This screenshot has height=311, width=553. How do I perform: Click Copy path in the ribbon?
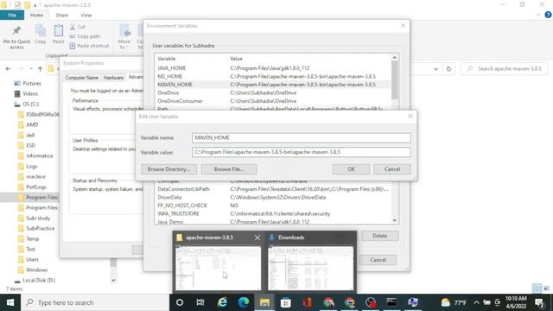coord(85,36)
